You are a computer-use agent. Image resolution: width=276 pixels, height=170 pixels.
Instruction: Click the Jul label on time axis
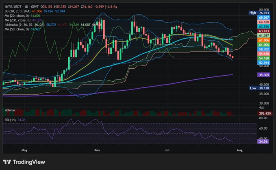[167, 150]
